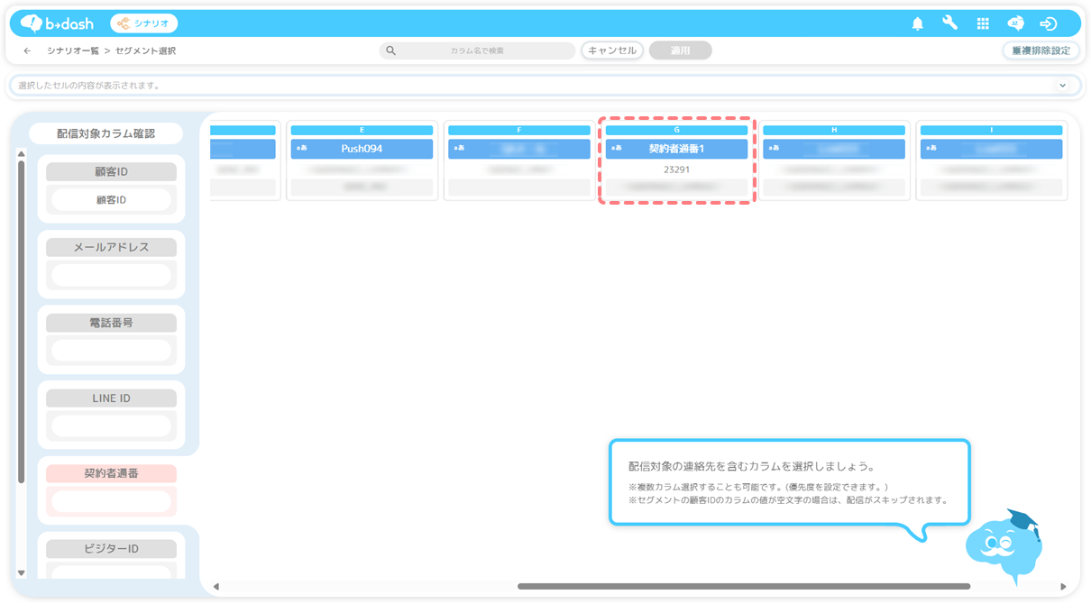The image size is (1091, 613).
Task: Click the blue brain mascot helper
Action: (1002, 546)
